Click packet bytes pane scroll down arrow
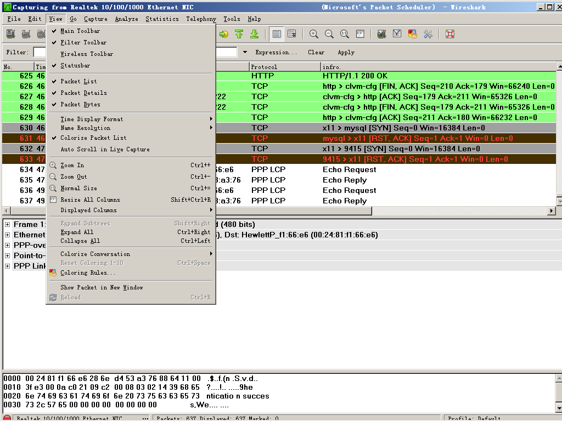Image resolution: width=562 pixels, height=421 pixels. point(559,408)
